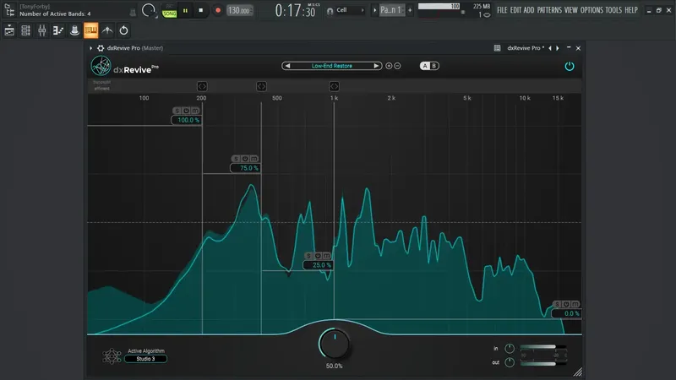Click the plugin picker (hat) icon in the toolbar
Image resolution: width=676 pixels, height=380 pixels.
pyautogui.click(x=74, y=30)
